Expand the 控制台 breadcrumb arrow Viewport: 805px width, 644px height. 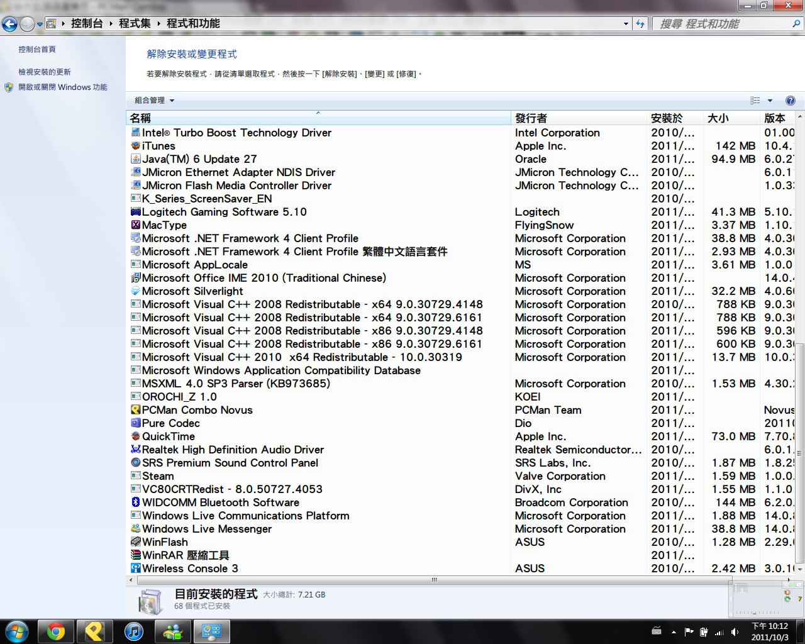(111, 24)
